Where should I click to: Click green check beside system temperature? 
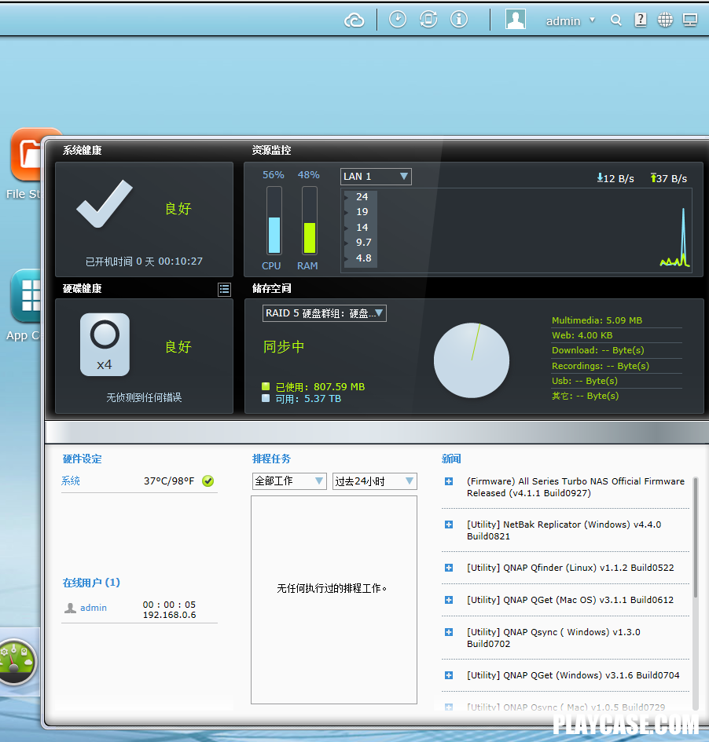tap(208, 481)
